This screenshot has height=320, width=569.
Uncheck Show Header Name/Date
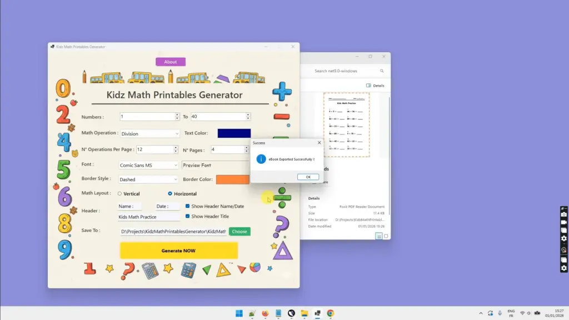coord(187,206)
